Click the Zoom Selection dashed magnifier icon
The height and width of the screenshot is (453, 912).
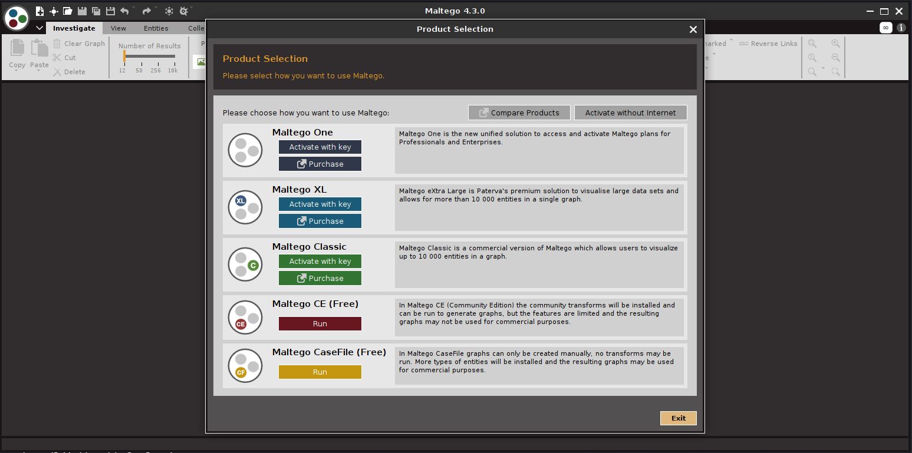(835, 72)
